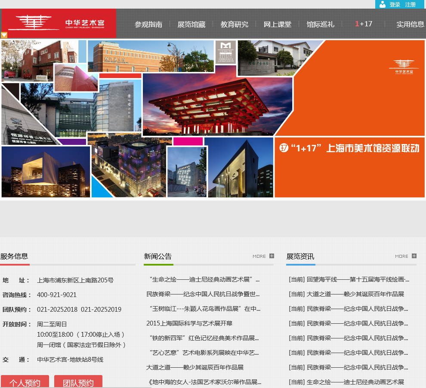Open the 参观指南 menu
Image resolution: width=426 pixels, height=388 pixels.
point(148,25)
